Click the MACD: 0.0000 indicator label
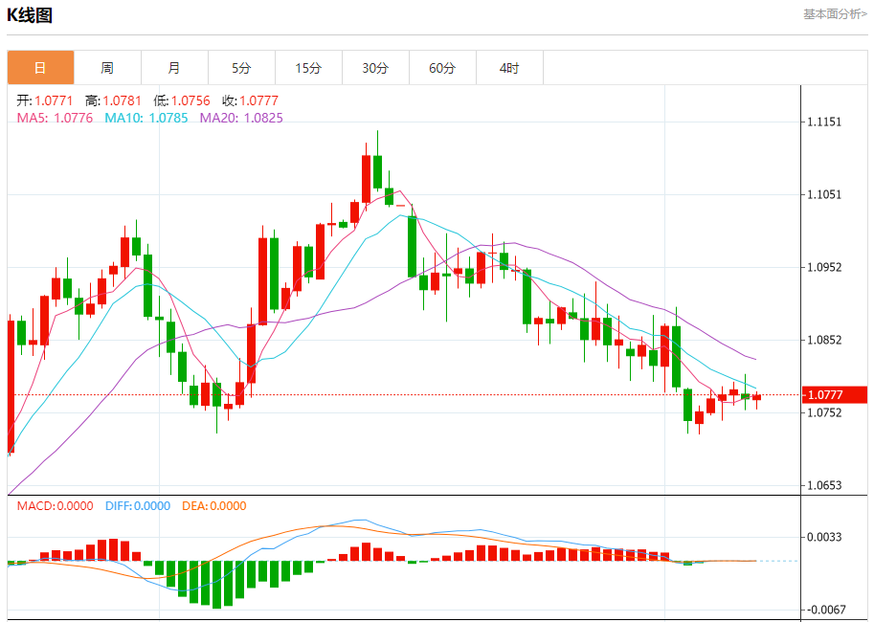The height and width of the screenshot is (622, 874). coord(55,506)
